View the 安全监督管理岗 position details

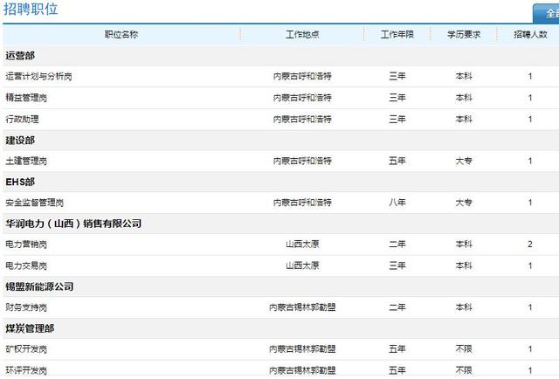(x=35, y=203)
